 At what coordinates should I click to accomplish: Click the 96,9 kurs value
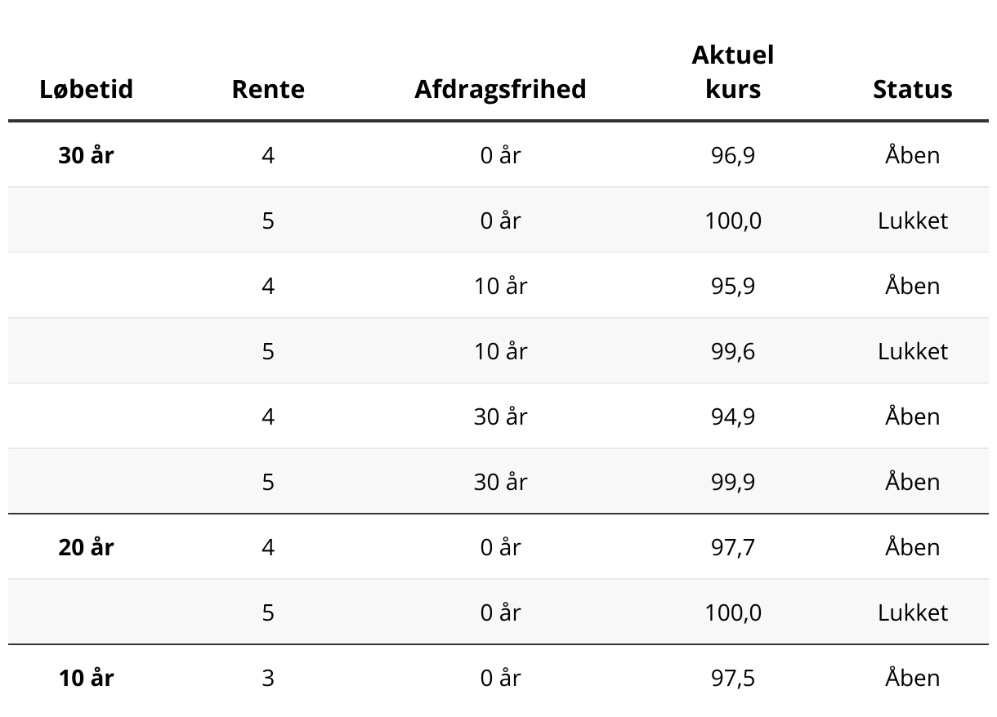click(x=733, y=155)
